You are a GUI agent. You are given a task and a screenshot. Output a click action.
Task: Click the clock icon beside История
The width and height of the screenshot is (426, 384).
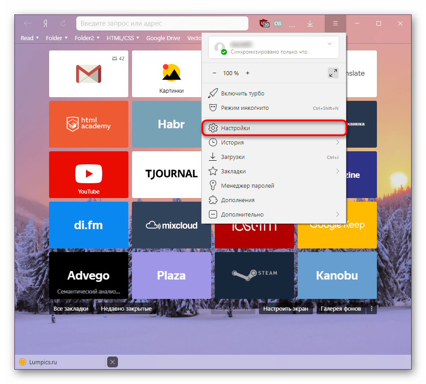[213, 142]
